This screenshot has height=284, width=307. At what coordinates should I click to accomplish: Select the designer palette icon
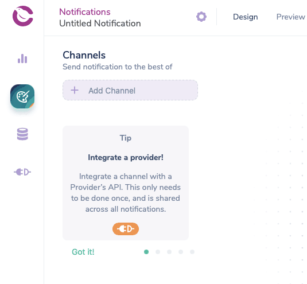[x=22, y=96]
